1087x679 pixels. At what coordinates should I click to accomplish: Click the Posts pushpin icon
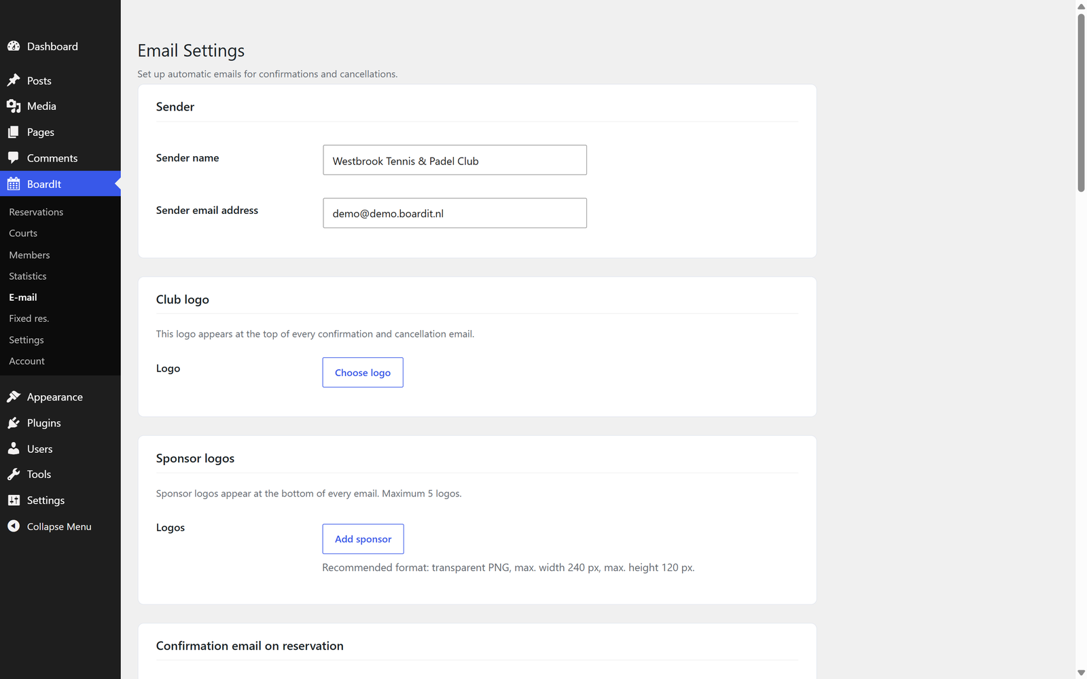click(14, 80)
